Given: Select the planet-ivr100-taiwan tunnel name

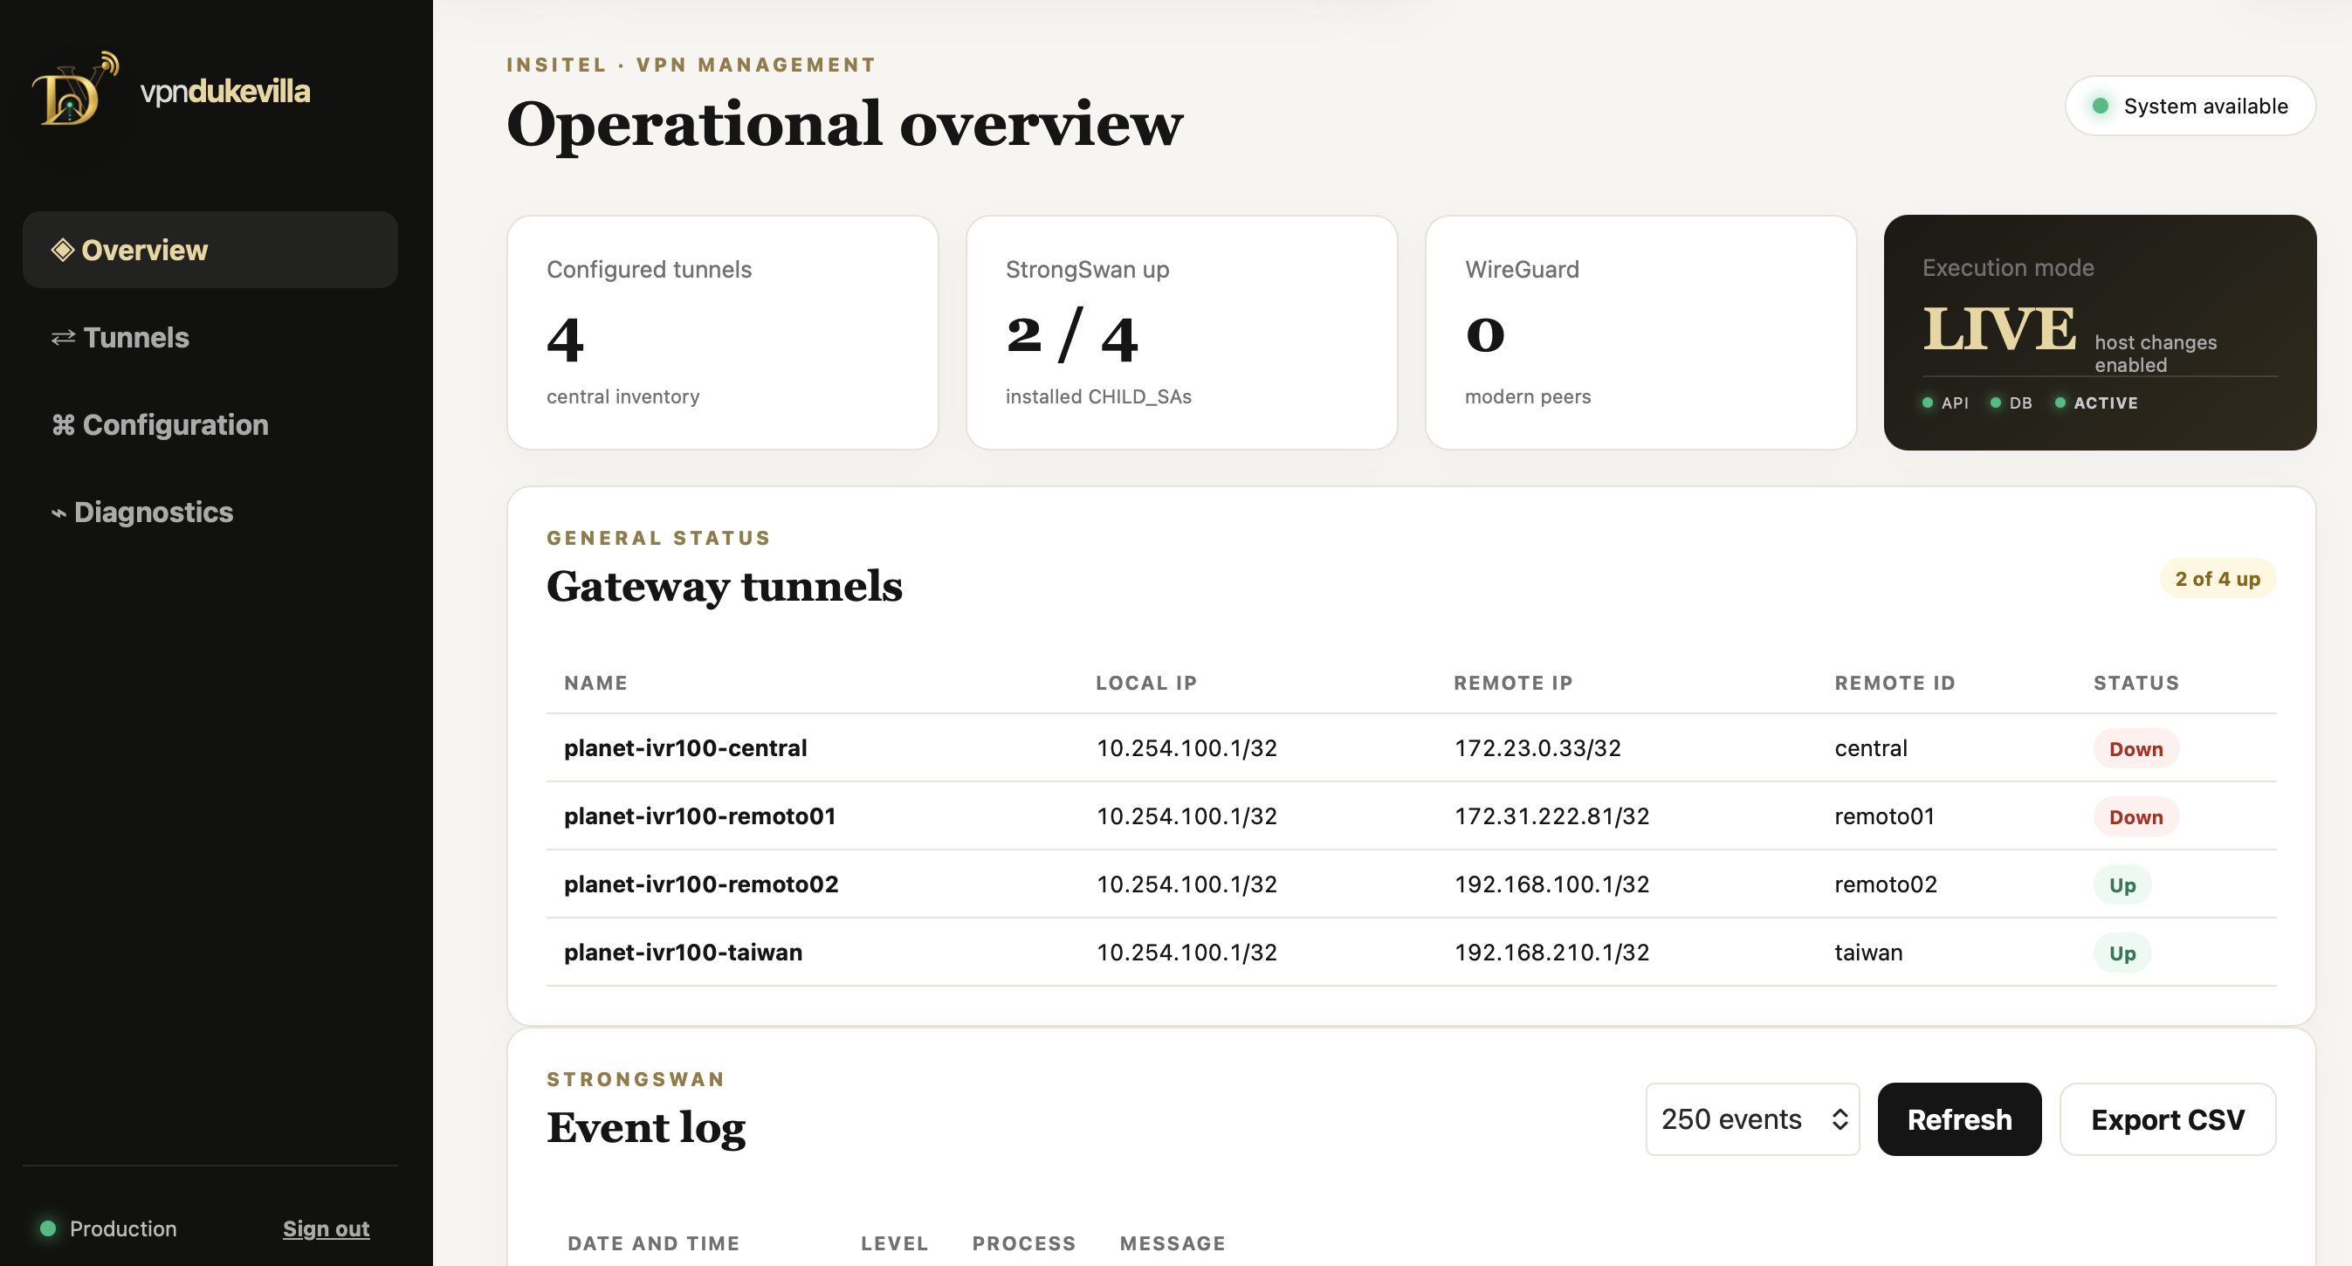Looking at the screenshot, I should (683, 952).
